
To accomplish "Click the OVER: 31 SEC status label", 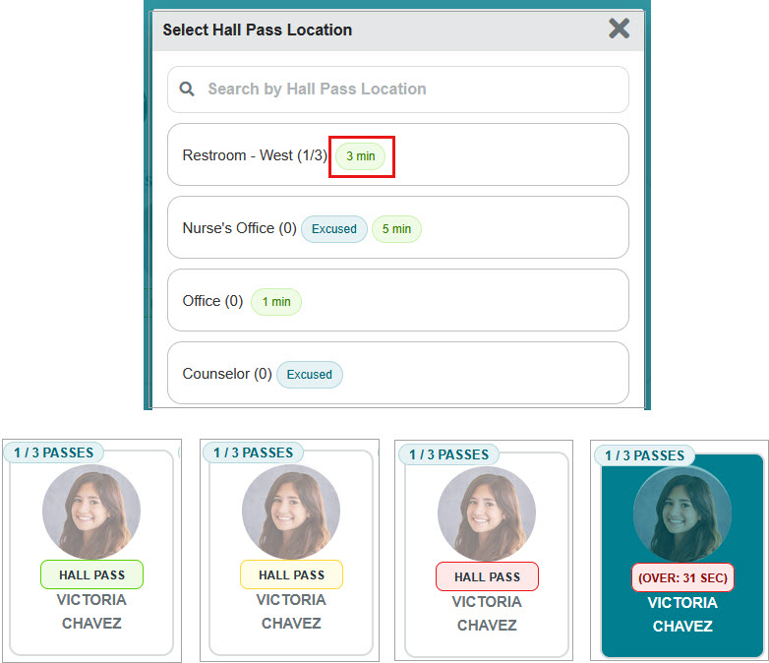I will (683, 577).
